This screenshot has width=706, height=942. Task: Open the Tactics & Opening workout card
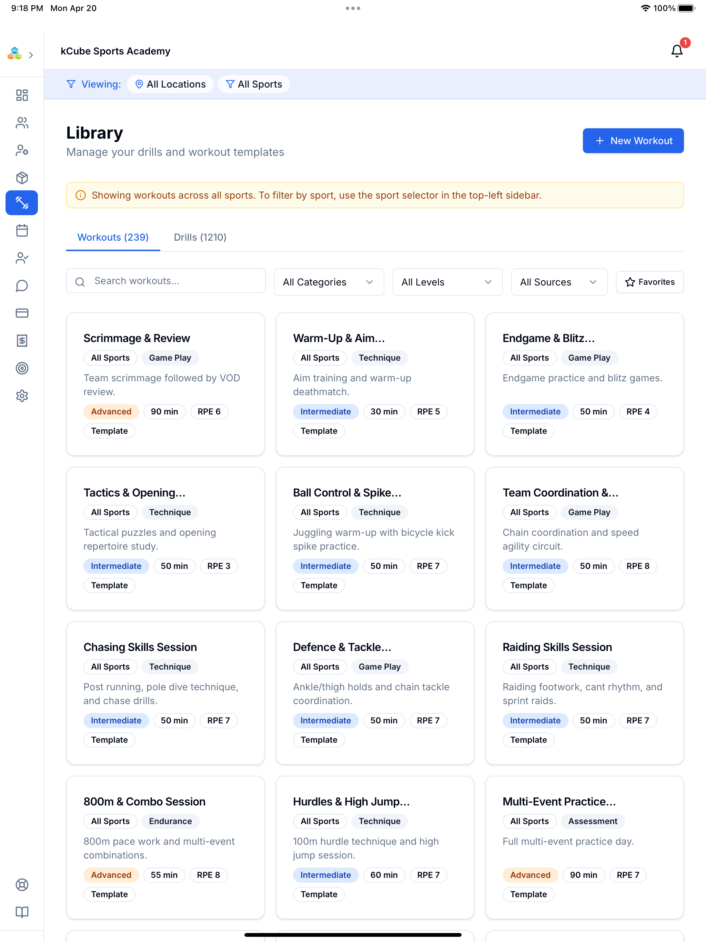(x=165, y=539)
